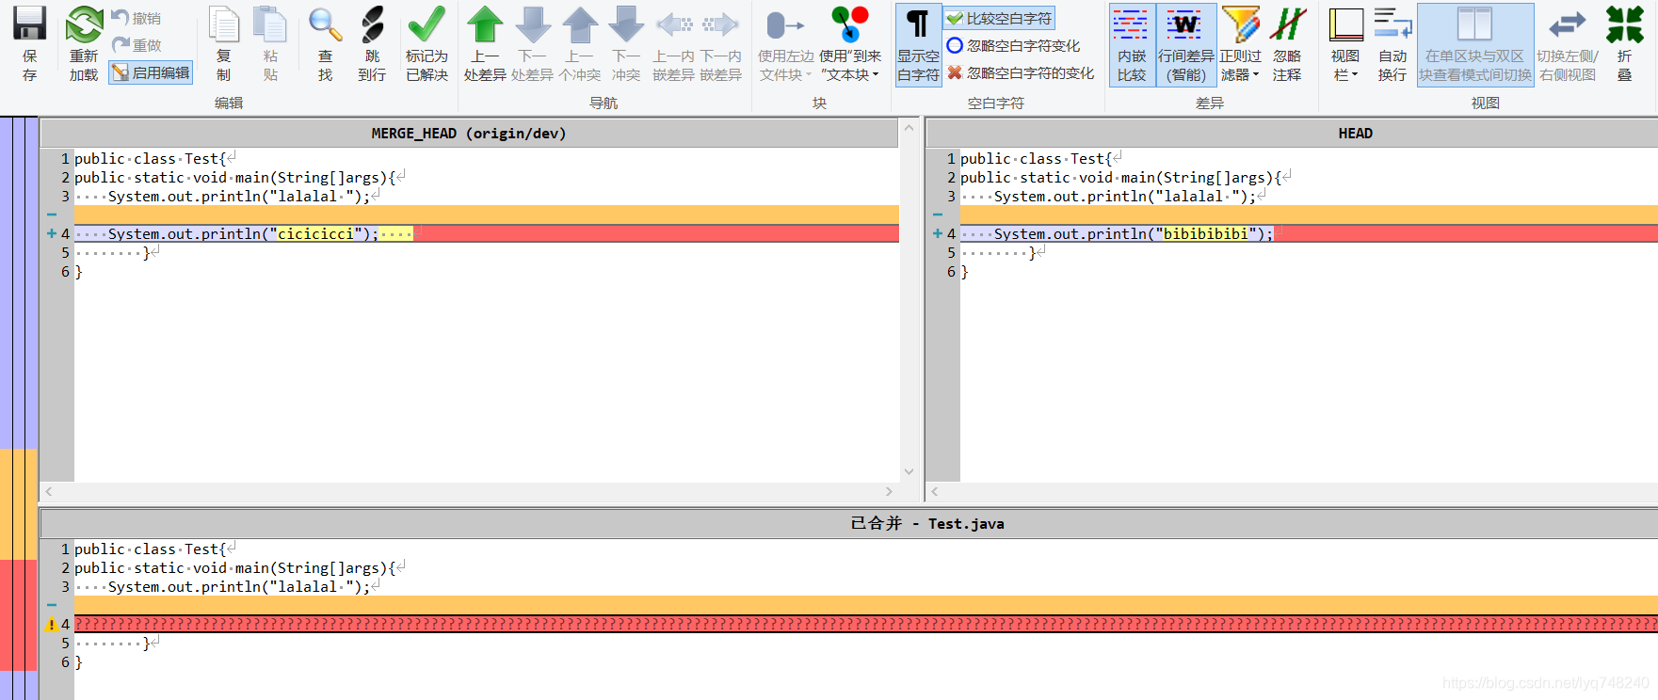Toggle Word wrap (自动换行)
This screenshot has height=700, width=1658.
(1392, 44)
